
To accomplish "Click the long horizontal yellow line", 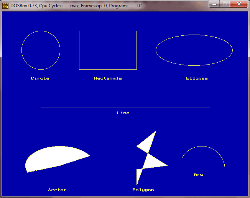I will point(125,108).
